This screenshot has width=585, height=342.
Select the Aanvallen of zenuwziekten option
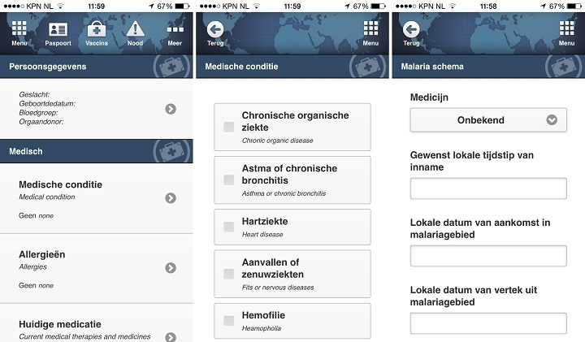coord(292,274)
